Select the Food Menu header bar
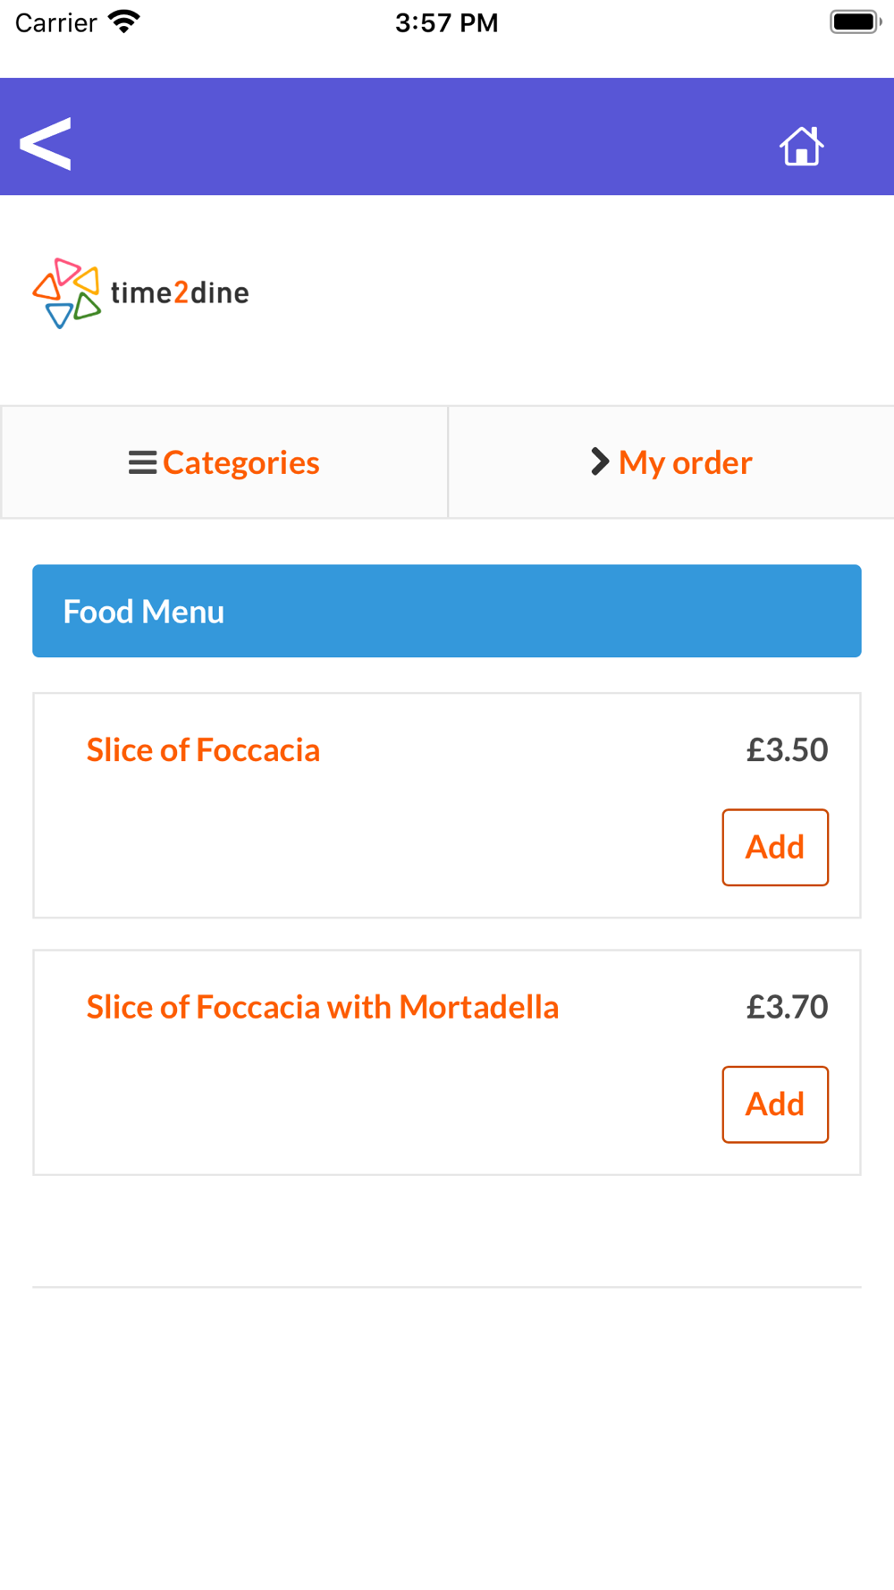This screenshot has height=1590, width=894. (447, 611)
